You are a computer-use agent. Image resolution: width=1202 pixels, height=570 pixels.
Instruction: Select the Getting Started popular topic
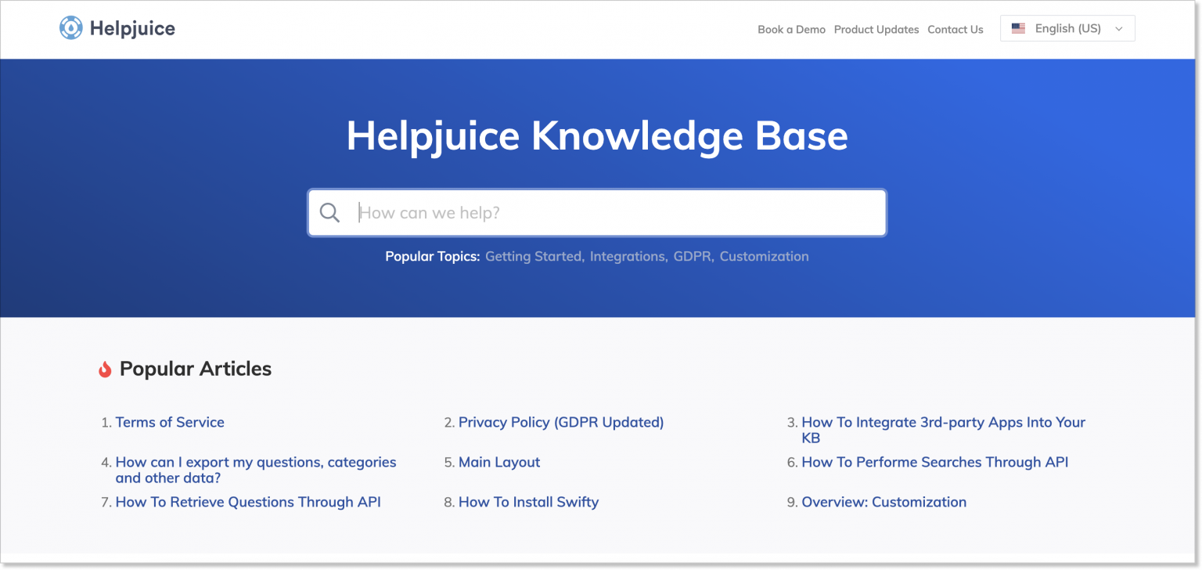[533, 256]
